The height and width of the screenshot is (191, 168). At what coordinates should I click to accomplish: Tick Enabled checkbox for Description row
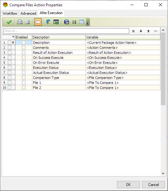pyautogui.click(x=24, y=42)
